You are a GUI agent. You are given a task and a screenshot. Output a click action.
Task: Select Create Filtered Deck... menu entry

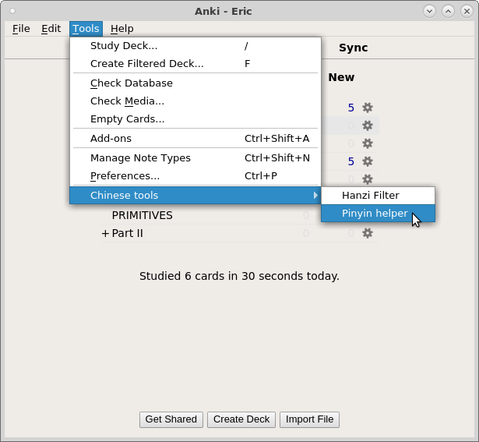[146, 63]
